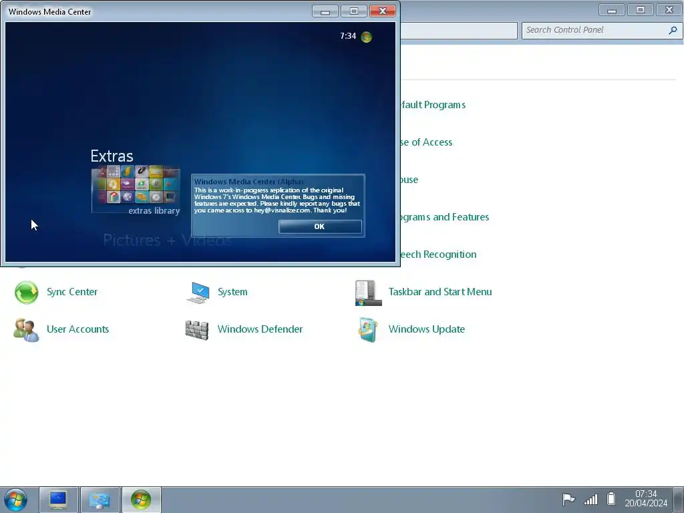Screen dimensions: 684x513
Task: Minimize the Control Panel window
Action: pos(612,10)
